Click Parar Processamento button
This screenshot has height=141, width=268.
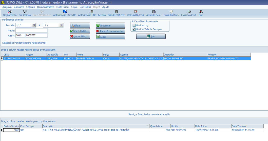[x=110, y=31]
